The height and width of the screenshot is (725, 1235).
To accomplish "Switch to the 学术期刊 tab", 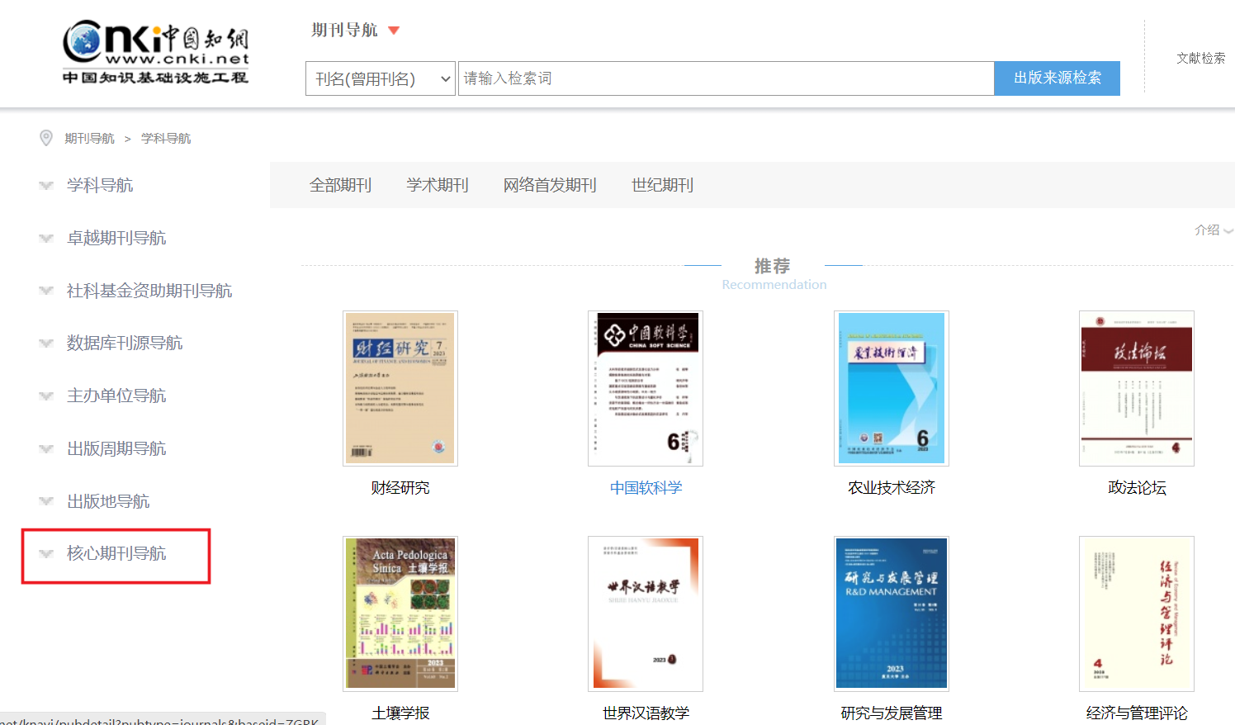I will (438, 185).
